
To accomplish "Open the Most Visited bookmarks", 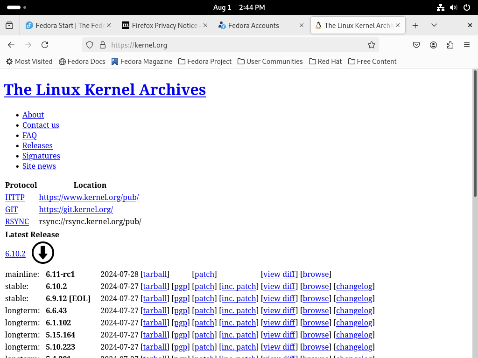I will click(29, 62).
